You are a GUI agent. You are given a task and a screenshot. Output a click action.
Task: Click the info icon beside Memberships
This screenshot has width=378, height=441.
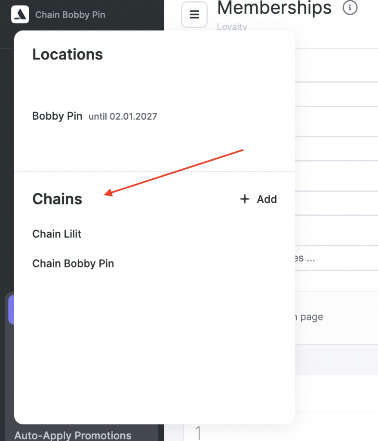350,8
